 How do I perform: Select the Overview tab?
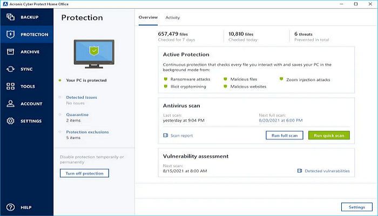148,18
